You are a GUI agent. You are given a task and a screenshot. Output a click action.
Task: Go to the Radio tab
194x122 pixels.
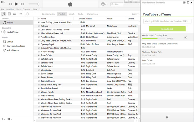point(81,14)
